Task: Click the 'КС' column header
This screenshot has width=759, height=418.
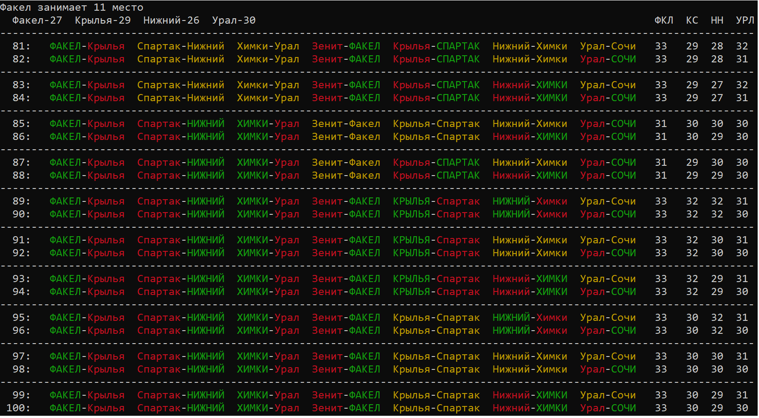Action: (692, 20)
